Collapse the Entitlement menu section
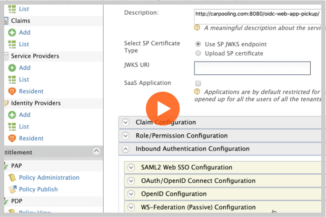Viewport: 326px width, 217px height. click(96, 151)
